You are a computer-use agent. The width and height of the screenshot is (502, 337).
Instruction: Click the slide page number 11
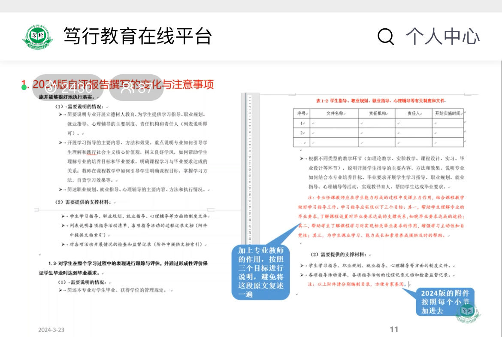394,329
